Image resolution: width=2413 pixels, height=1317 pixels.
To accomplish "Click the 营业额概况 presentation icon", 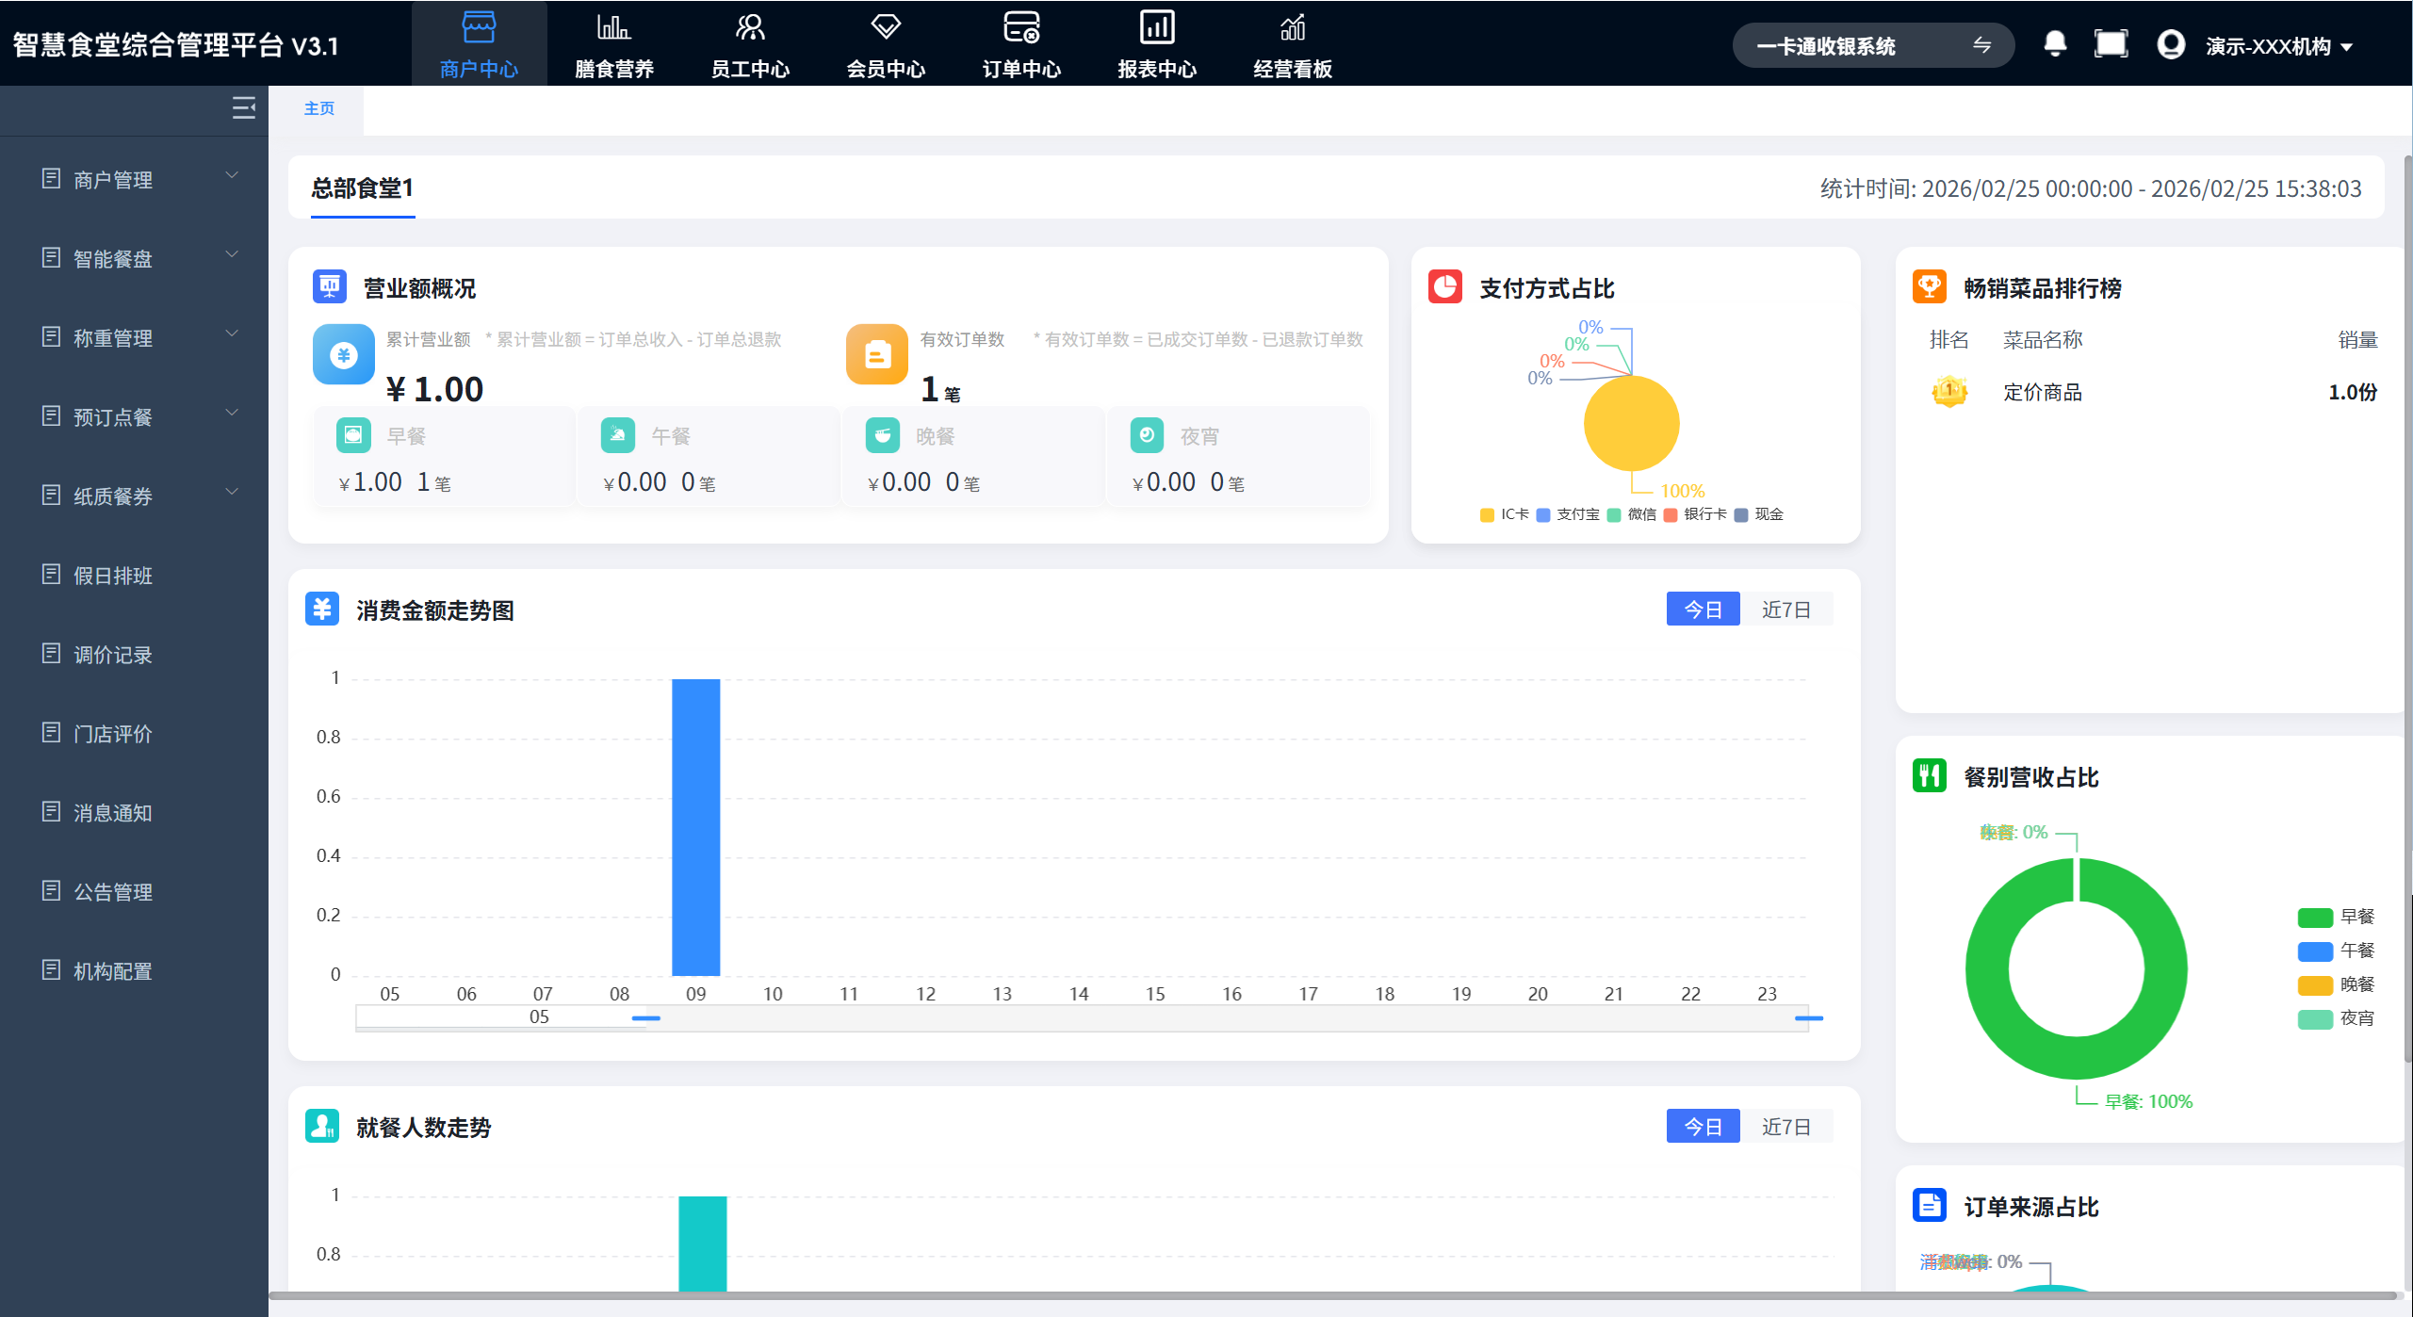I will pos(329,286).
